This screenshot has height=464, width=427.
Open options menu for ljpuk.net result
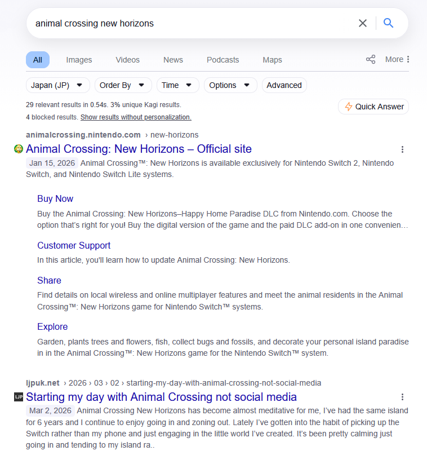(x=402, y=397)
